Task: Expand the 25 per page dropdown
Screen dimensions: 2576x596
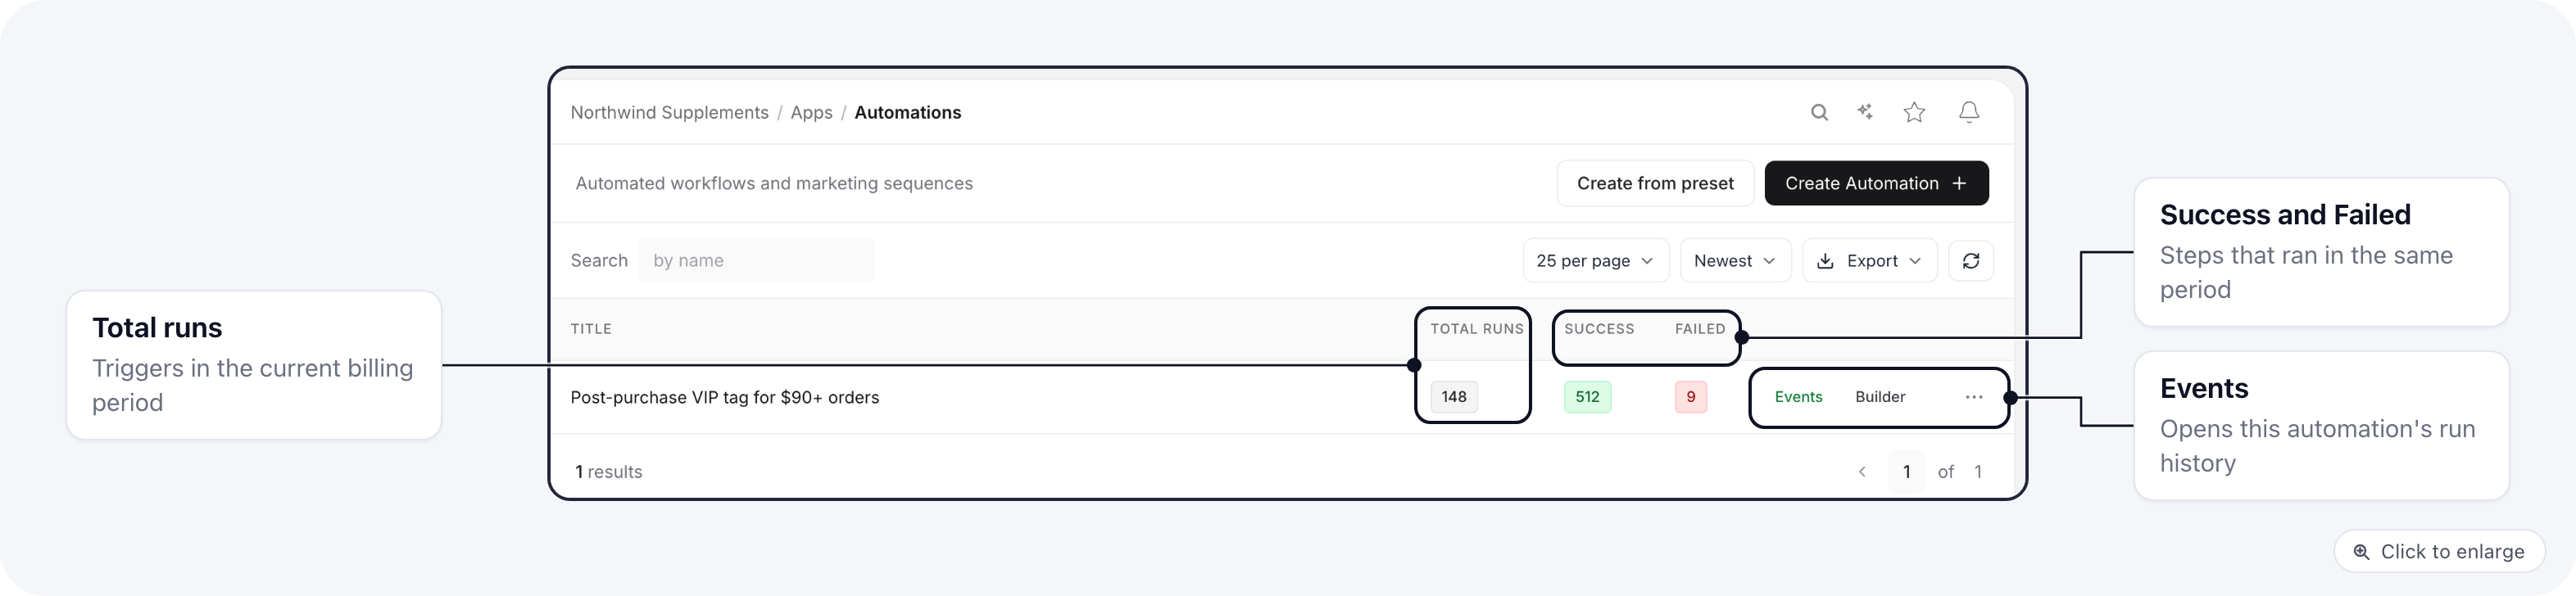Action: 1595,260
